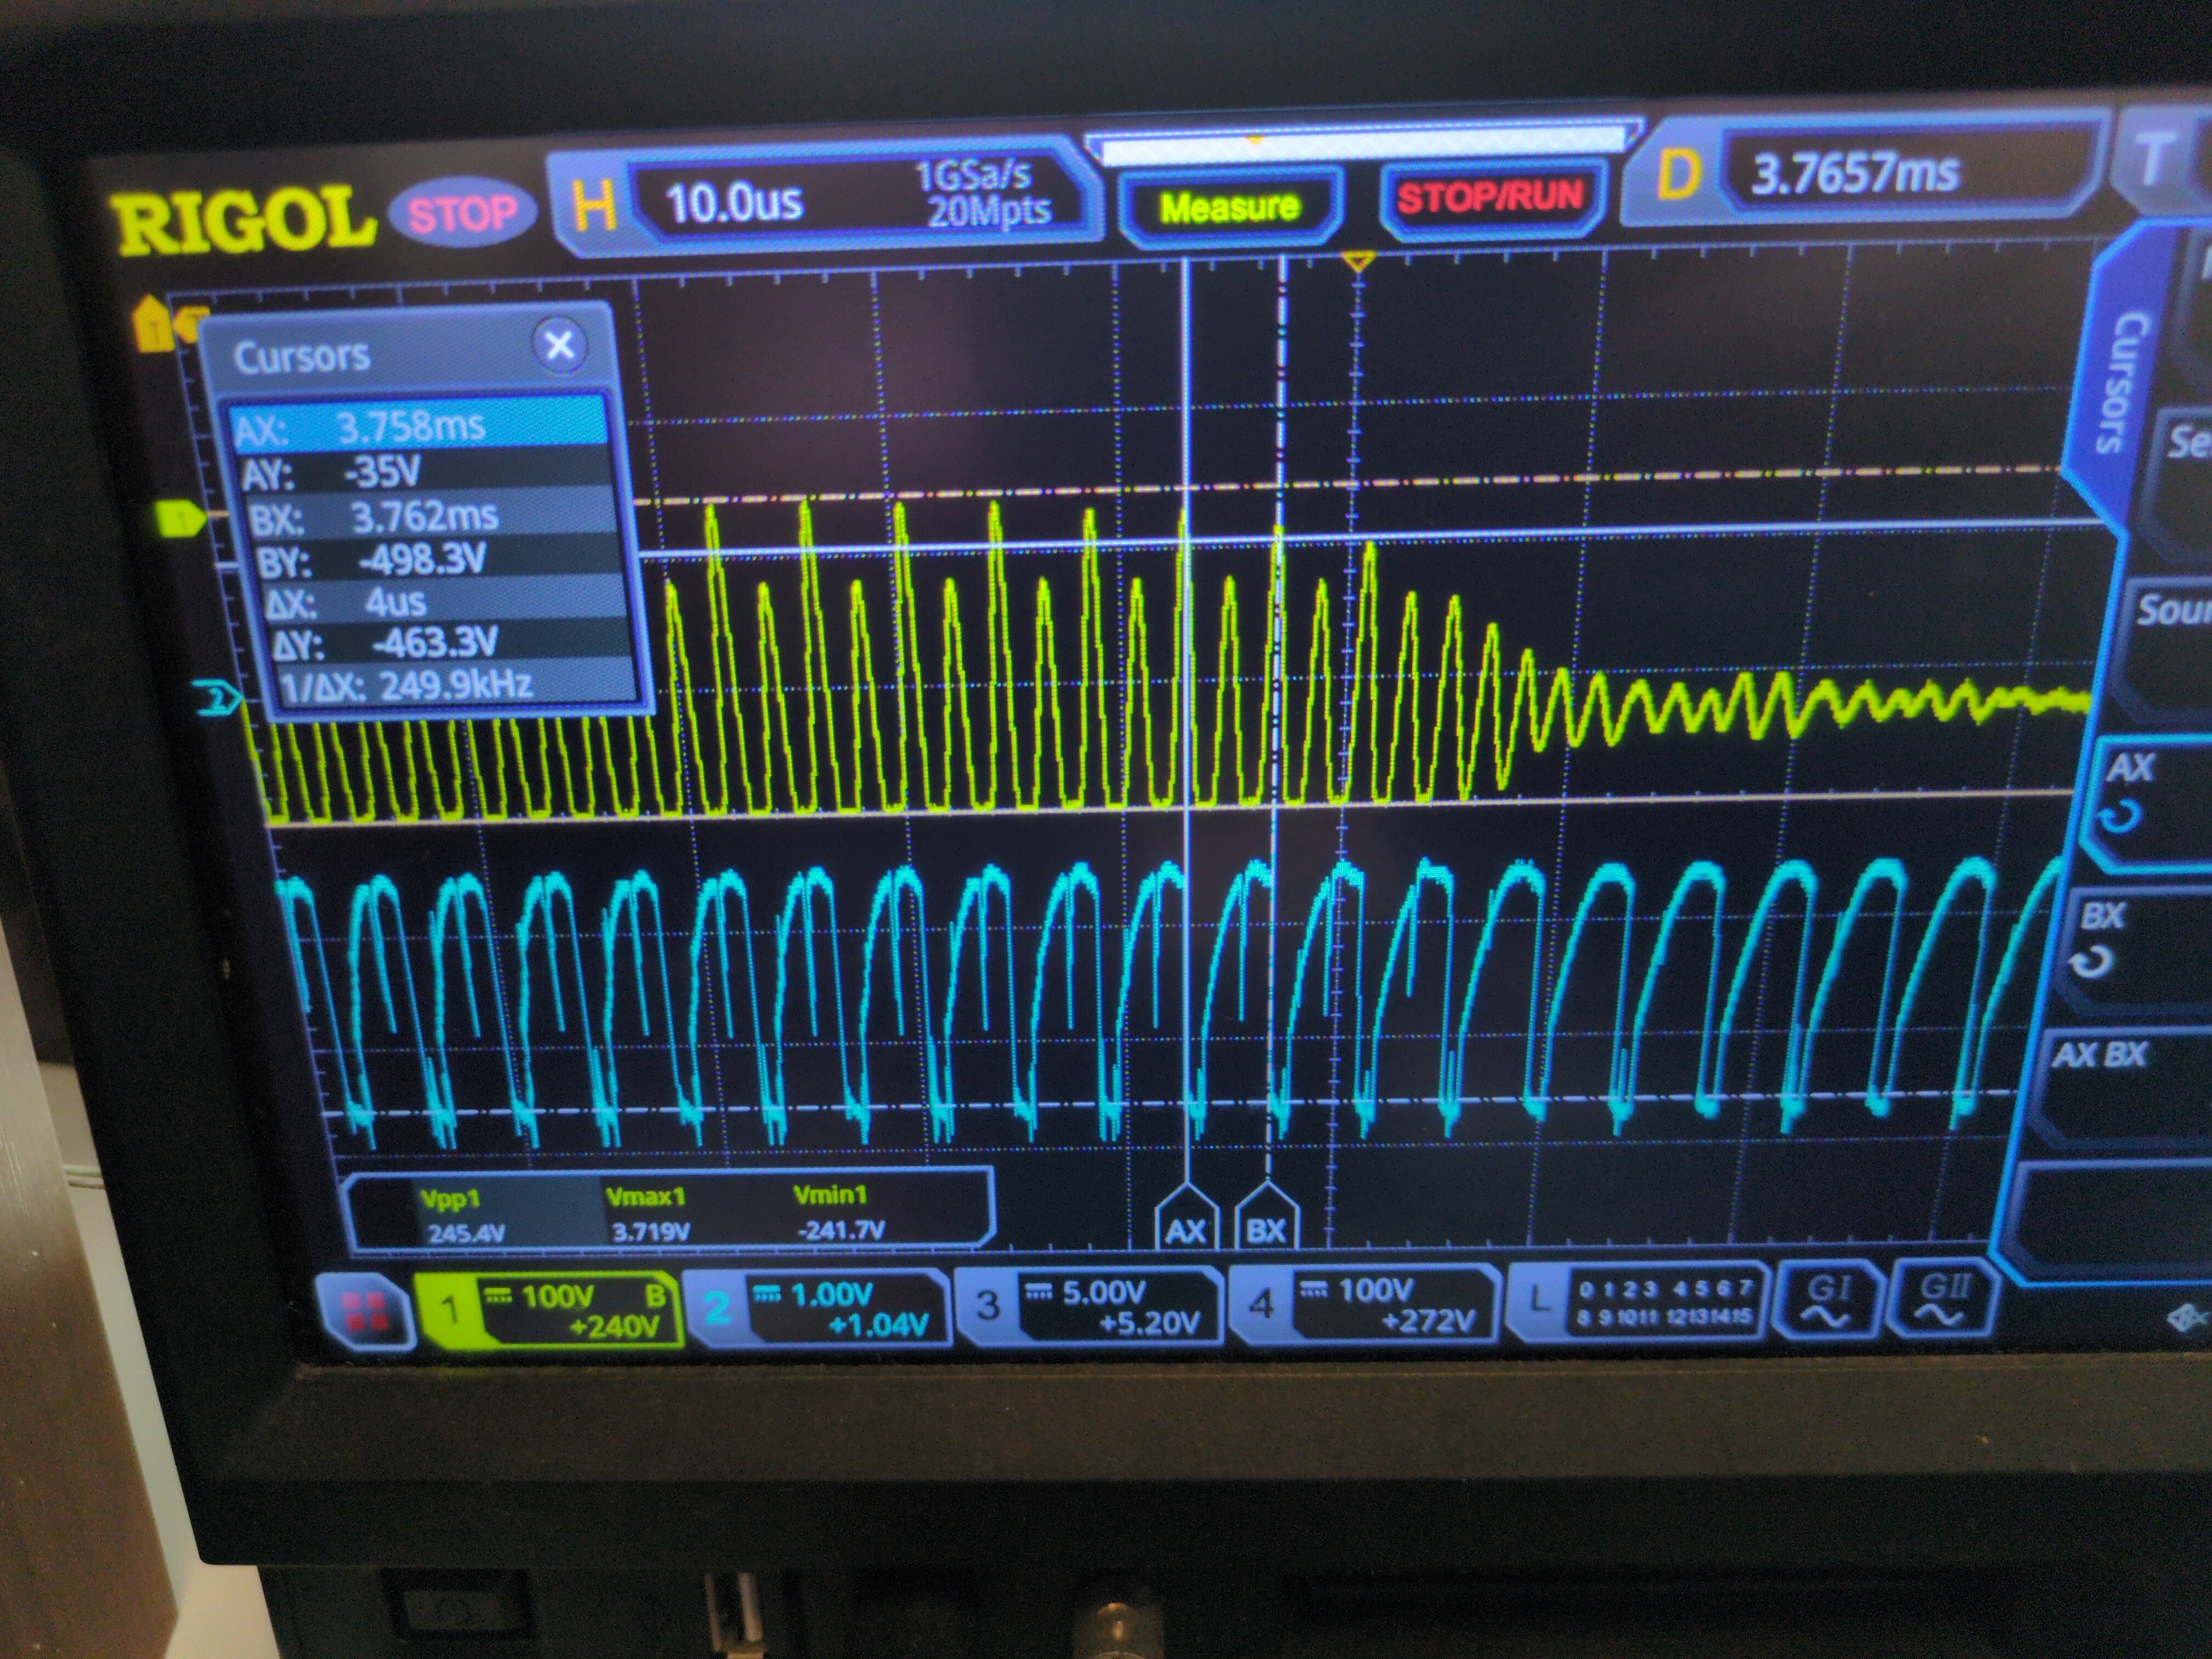Click the channel 1 ground level marker
The width and height of the screenshot is (2212, 1659).
click(180, 519)
